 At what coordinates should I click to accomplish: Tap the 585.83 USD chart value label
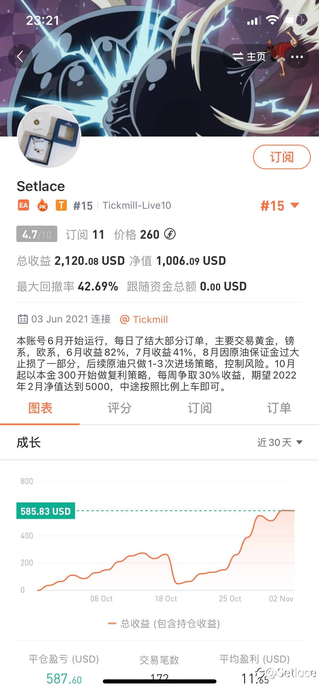click(46, 511)
